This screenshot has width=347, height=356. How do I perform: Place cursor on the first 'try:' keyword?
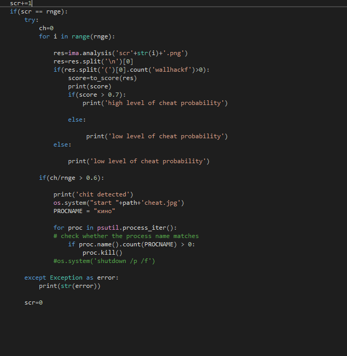[x=31, y=20]
